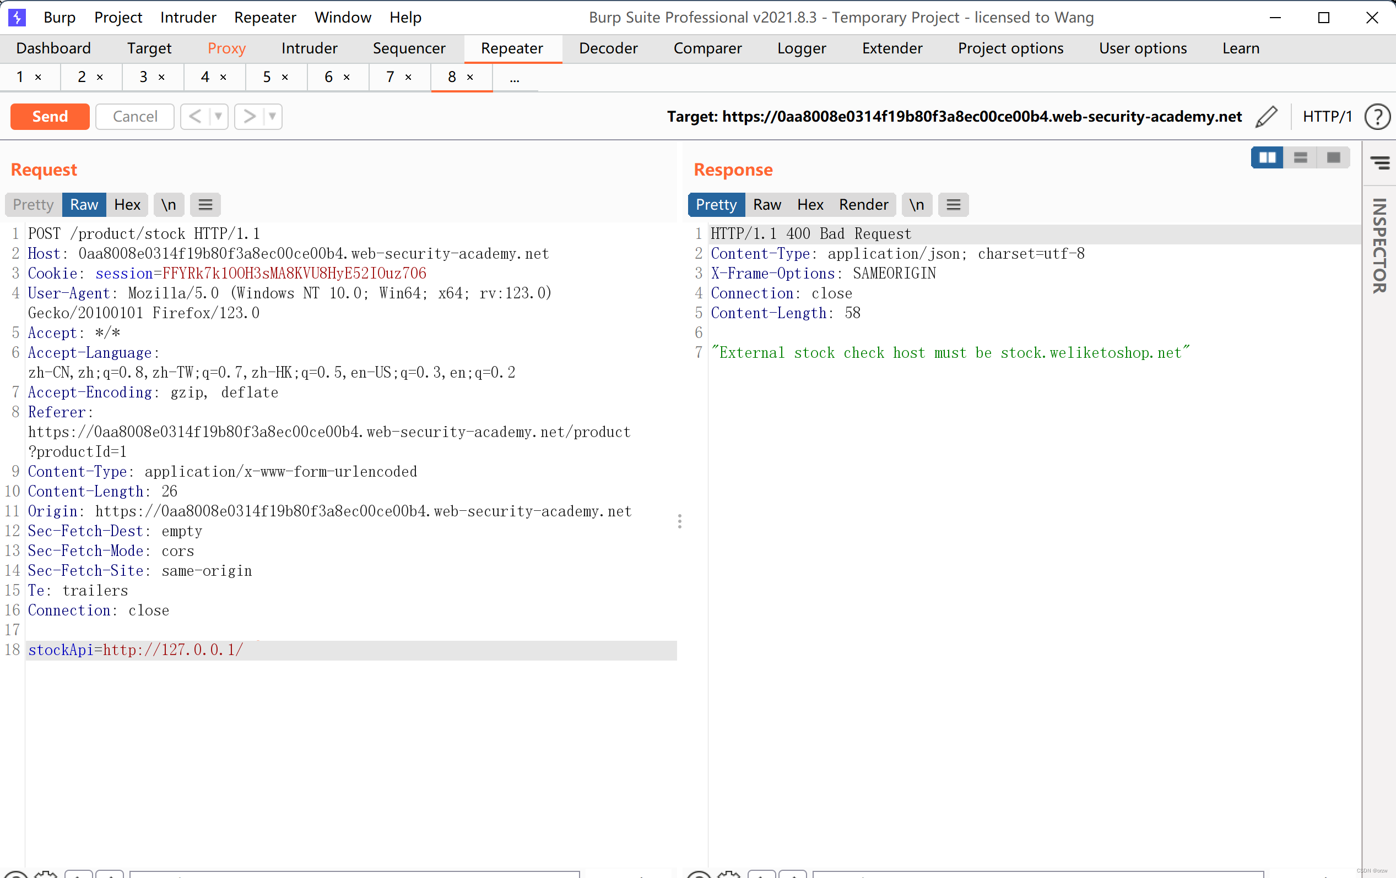Switch to the Decoder tab
Viewport: 1396px width, 878px height.
pyautogui.click(x=608, y=48)
